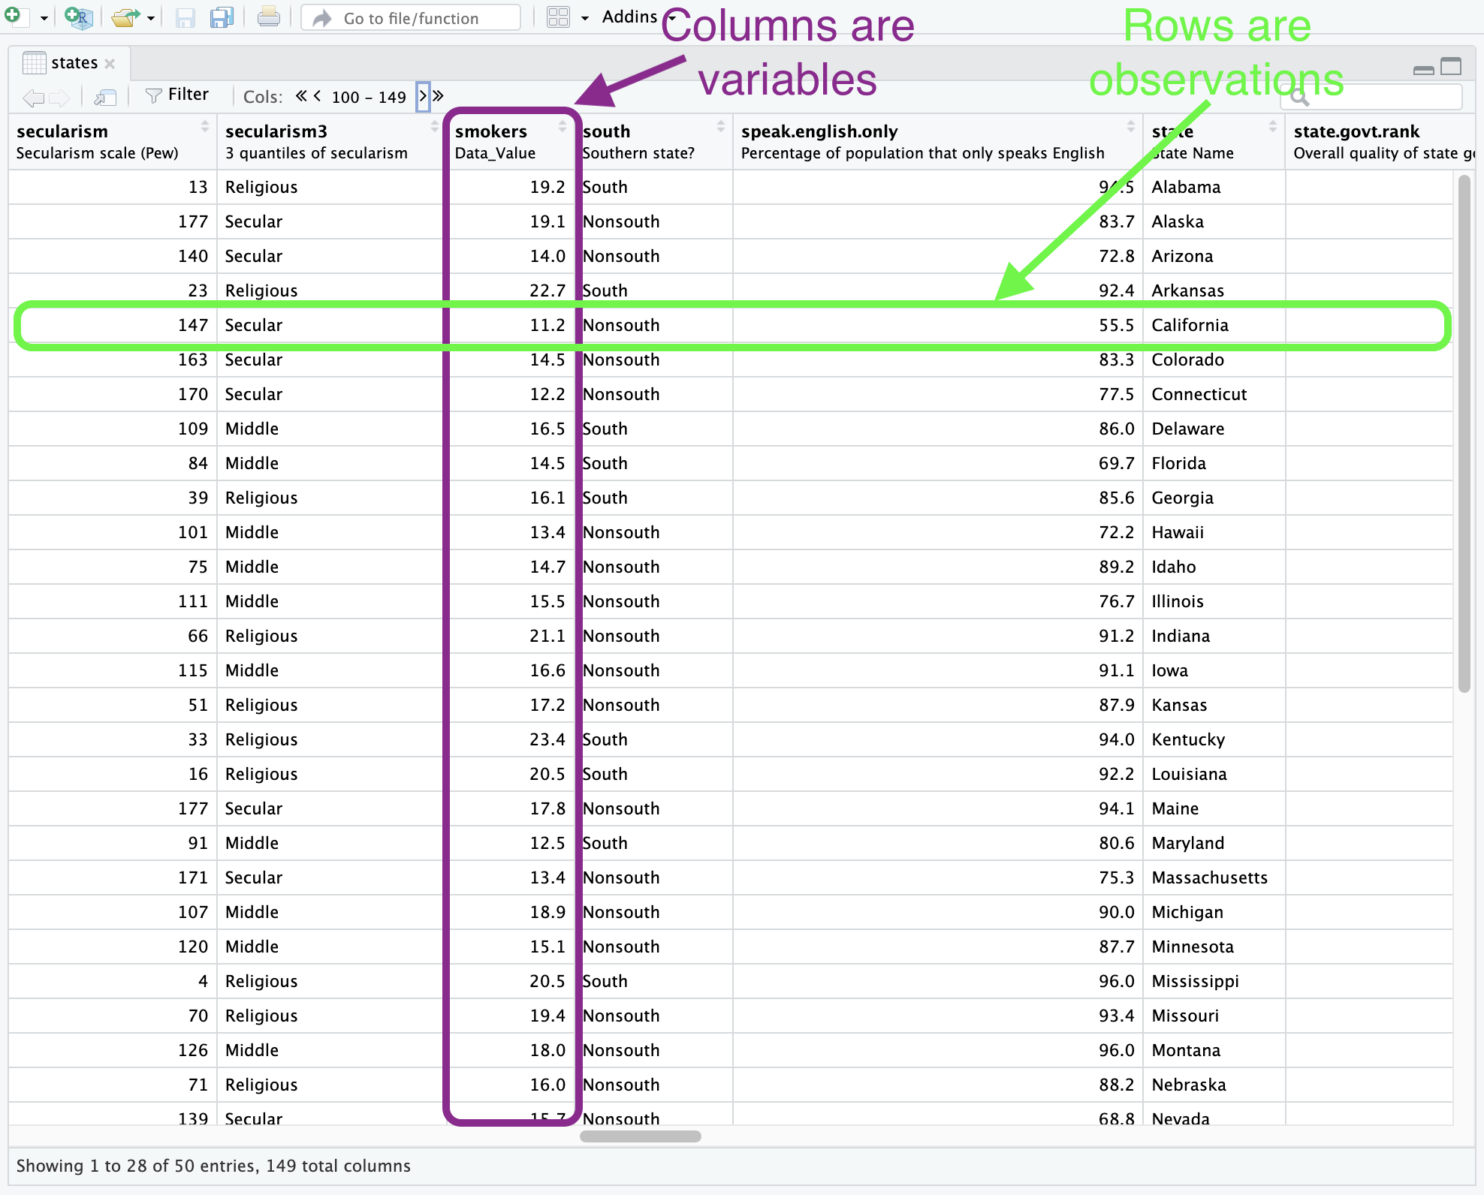Jump to first columns double-left arrow
Image resolution: width=1484 pixels, height=1195 pixels.
point(301,95)
